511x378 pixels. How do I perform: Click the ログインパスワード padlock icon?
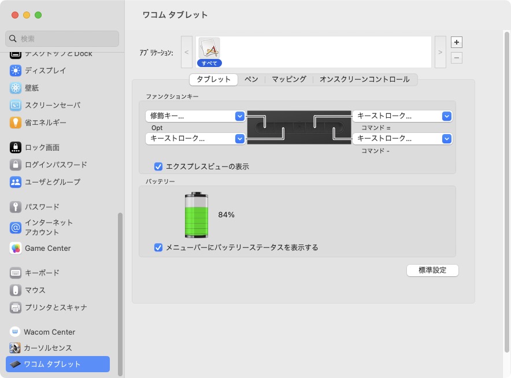click(x=15, y=165)
